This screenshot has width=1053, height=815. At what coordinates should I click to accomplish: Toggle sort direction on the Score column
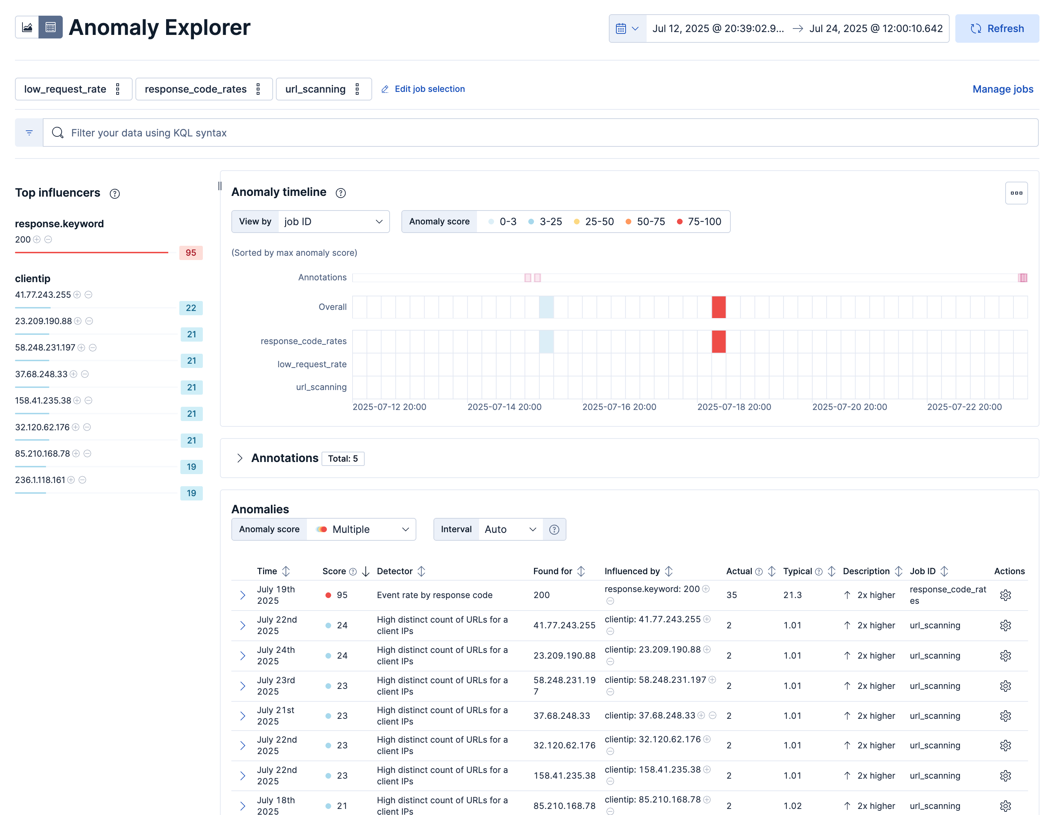(x=365, y=571)
